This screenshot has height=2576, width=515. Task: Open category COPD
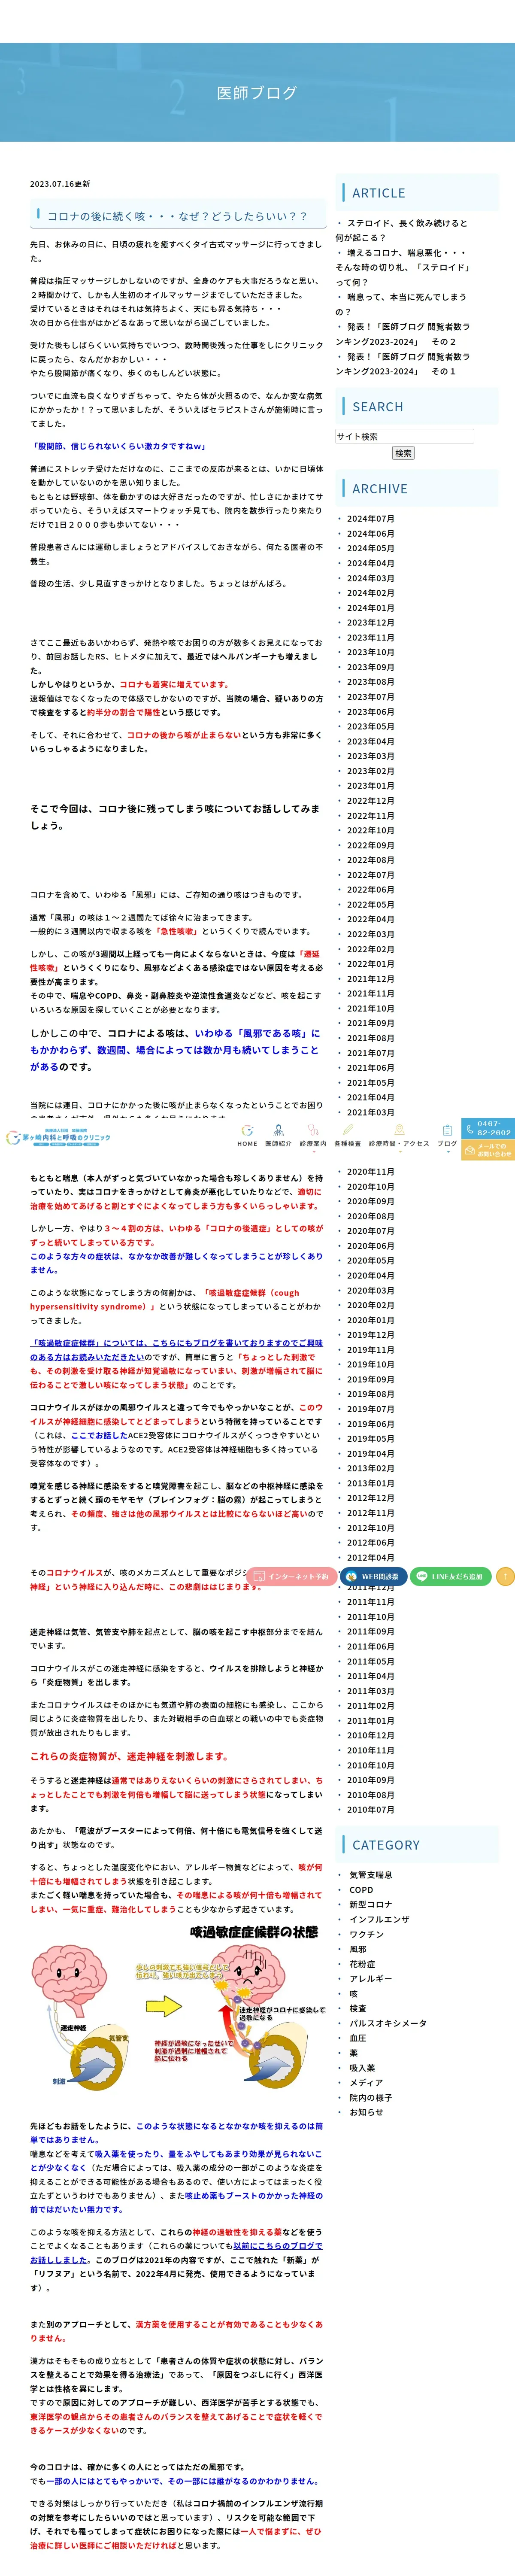tap(361, 1890)
